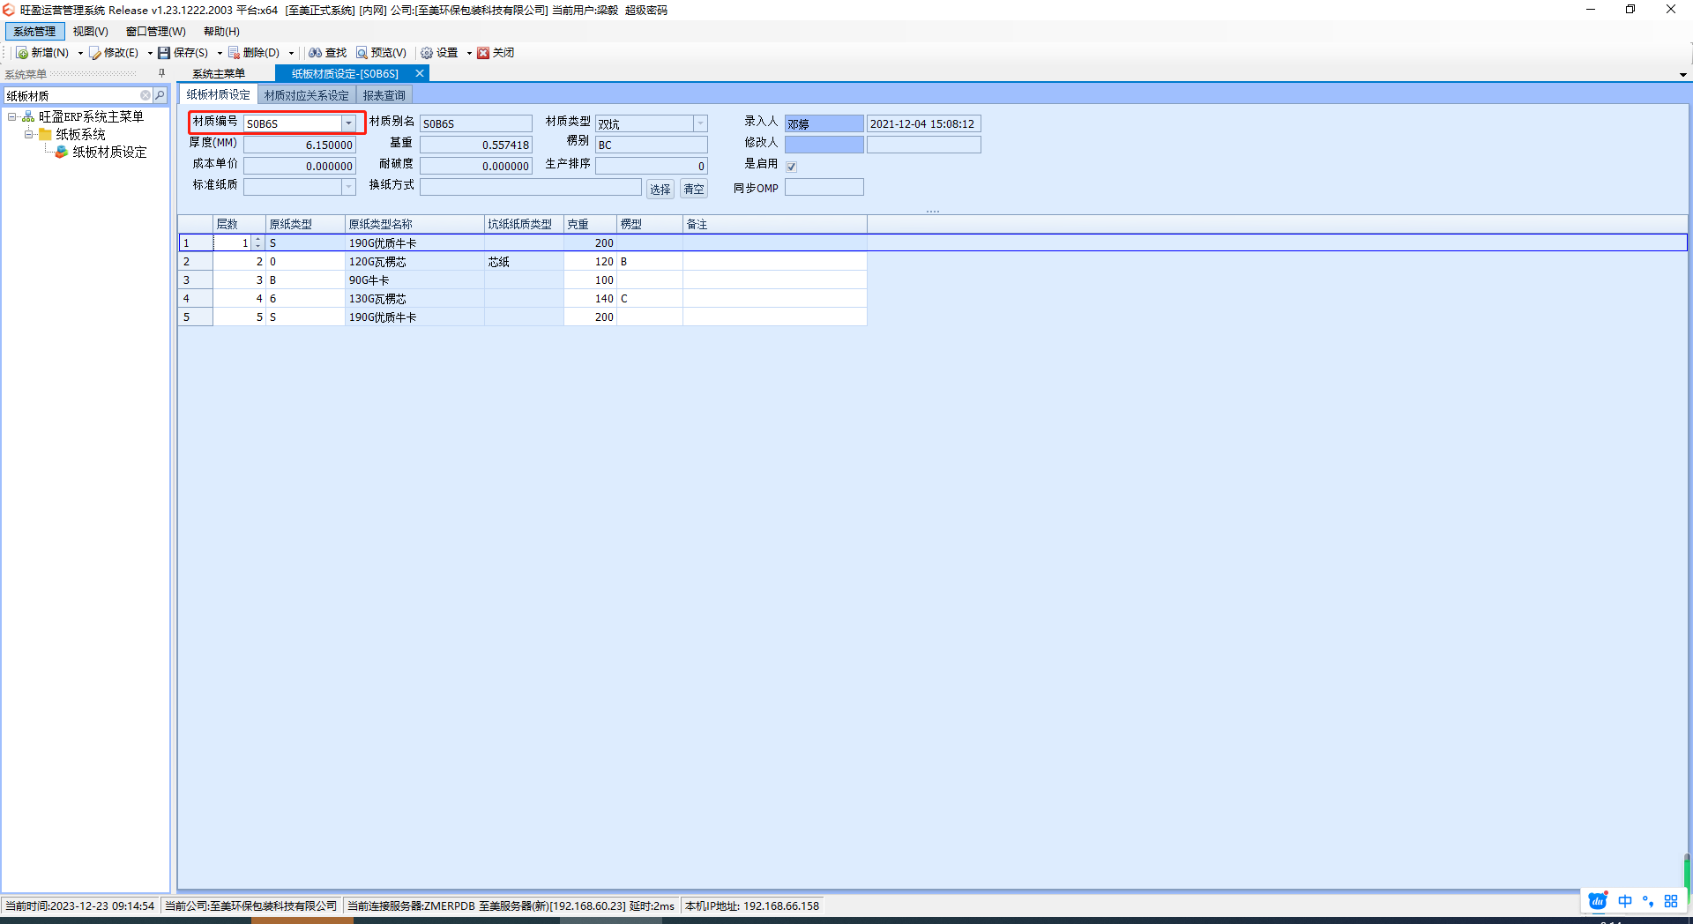This screenshot has height=924, width=1693.
Task: Open the 修改(E) button's dropdown arrow
Action: 150,53
